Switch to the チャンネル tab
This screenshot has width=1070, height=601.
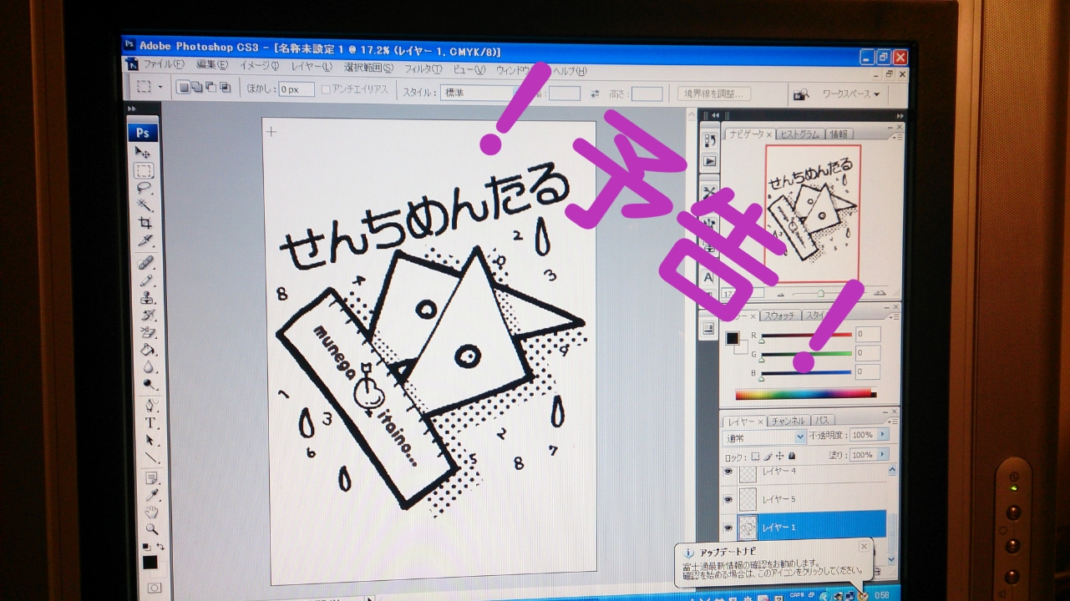(788, 421)
